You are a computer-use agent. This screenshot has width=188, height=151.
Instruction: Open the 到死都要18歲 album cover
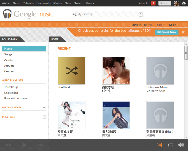point(160,115)
